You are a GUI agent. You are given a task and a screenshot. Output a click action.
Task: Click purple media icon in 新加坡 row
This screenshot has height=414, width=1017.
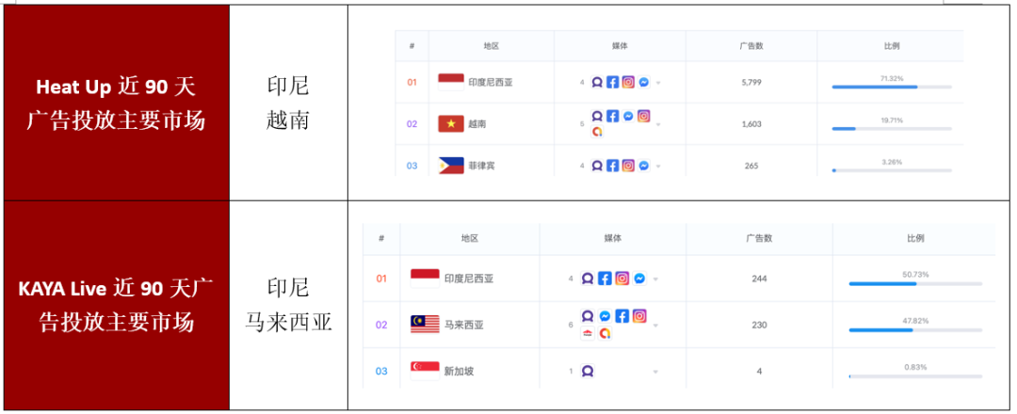pyautogui.click(x=588, y=371)
